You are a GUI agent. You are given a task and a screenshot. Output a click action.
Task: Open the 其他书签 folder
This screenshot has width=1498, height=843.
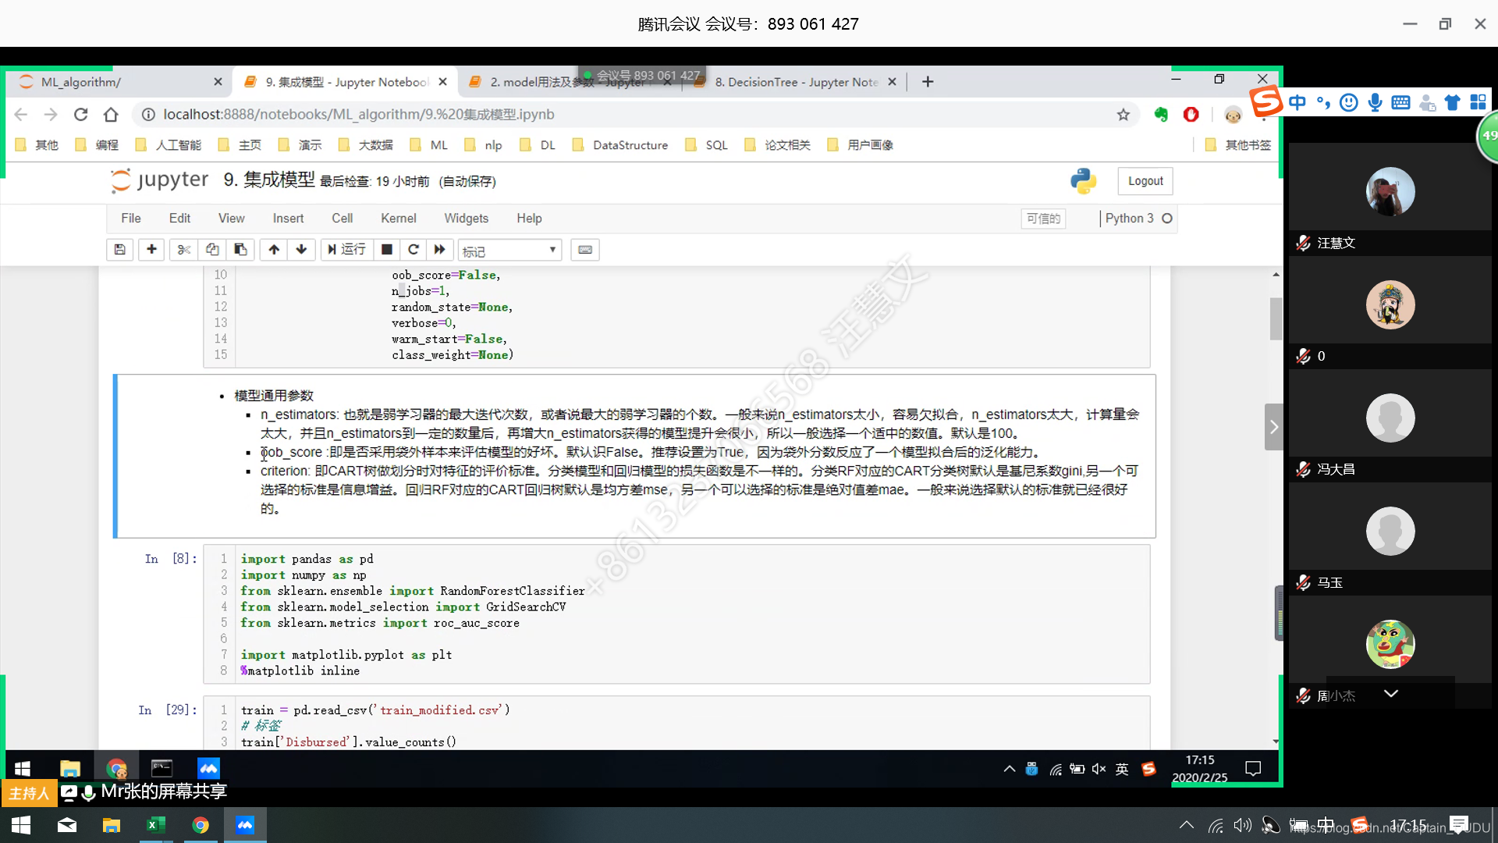pyautogui.click(x=1238, y=145)
